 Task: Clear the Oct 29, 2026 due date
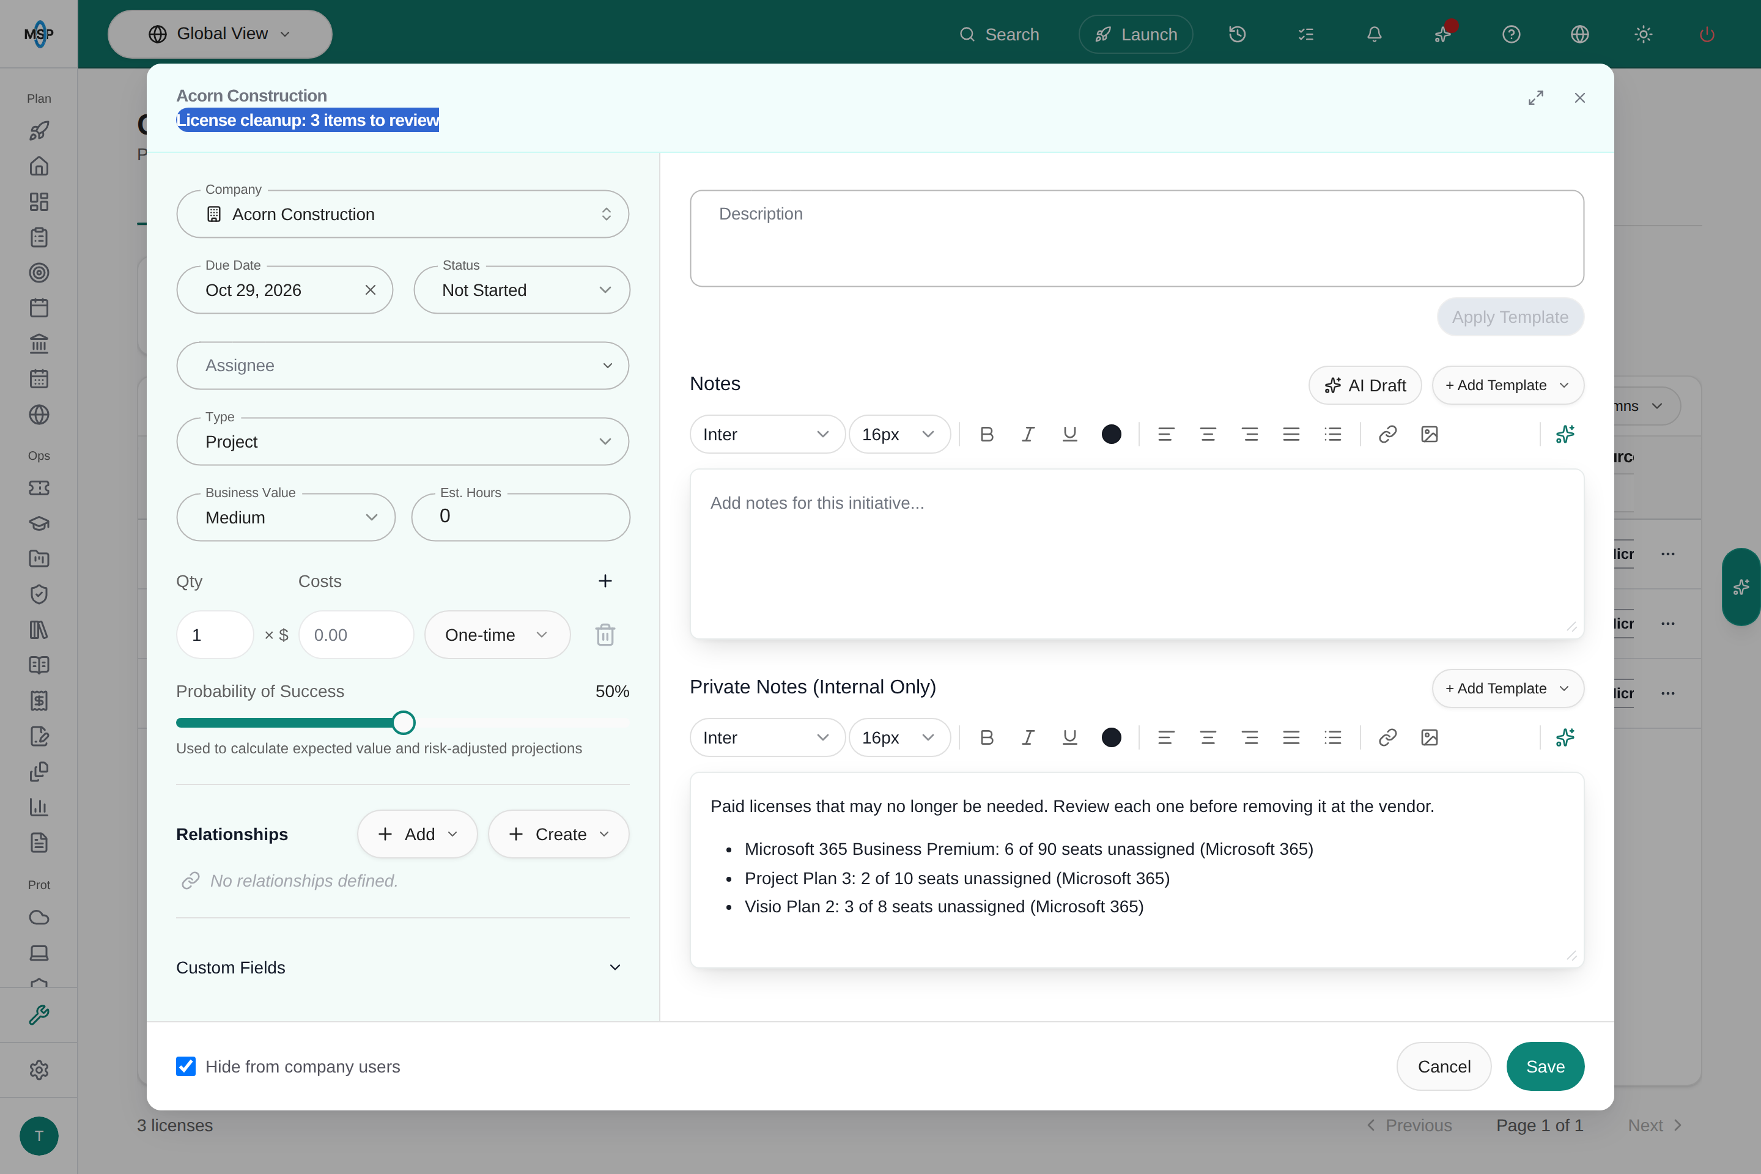coord(371,290)
